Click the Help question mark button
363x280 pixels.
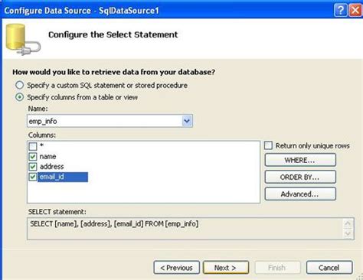[340, 10]
